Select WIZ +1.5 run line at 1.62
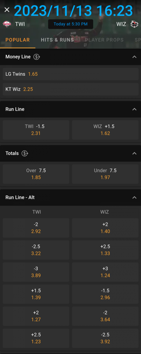This screenshot has height=354, width=141. tap(105, 130)
